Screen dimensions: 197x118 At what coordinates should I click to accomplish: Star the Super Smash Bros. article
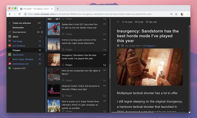tap(63, 111)
